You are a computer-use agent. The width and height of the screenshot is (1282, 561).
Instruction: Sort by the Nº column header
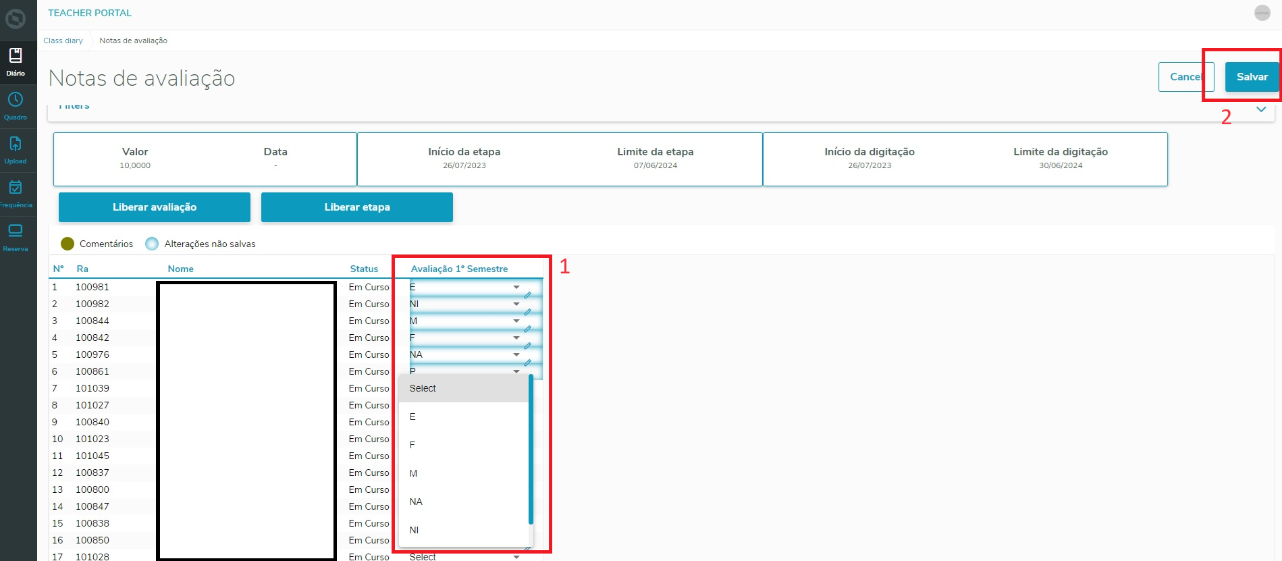(x=59, y=269)
